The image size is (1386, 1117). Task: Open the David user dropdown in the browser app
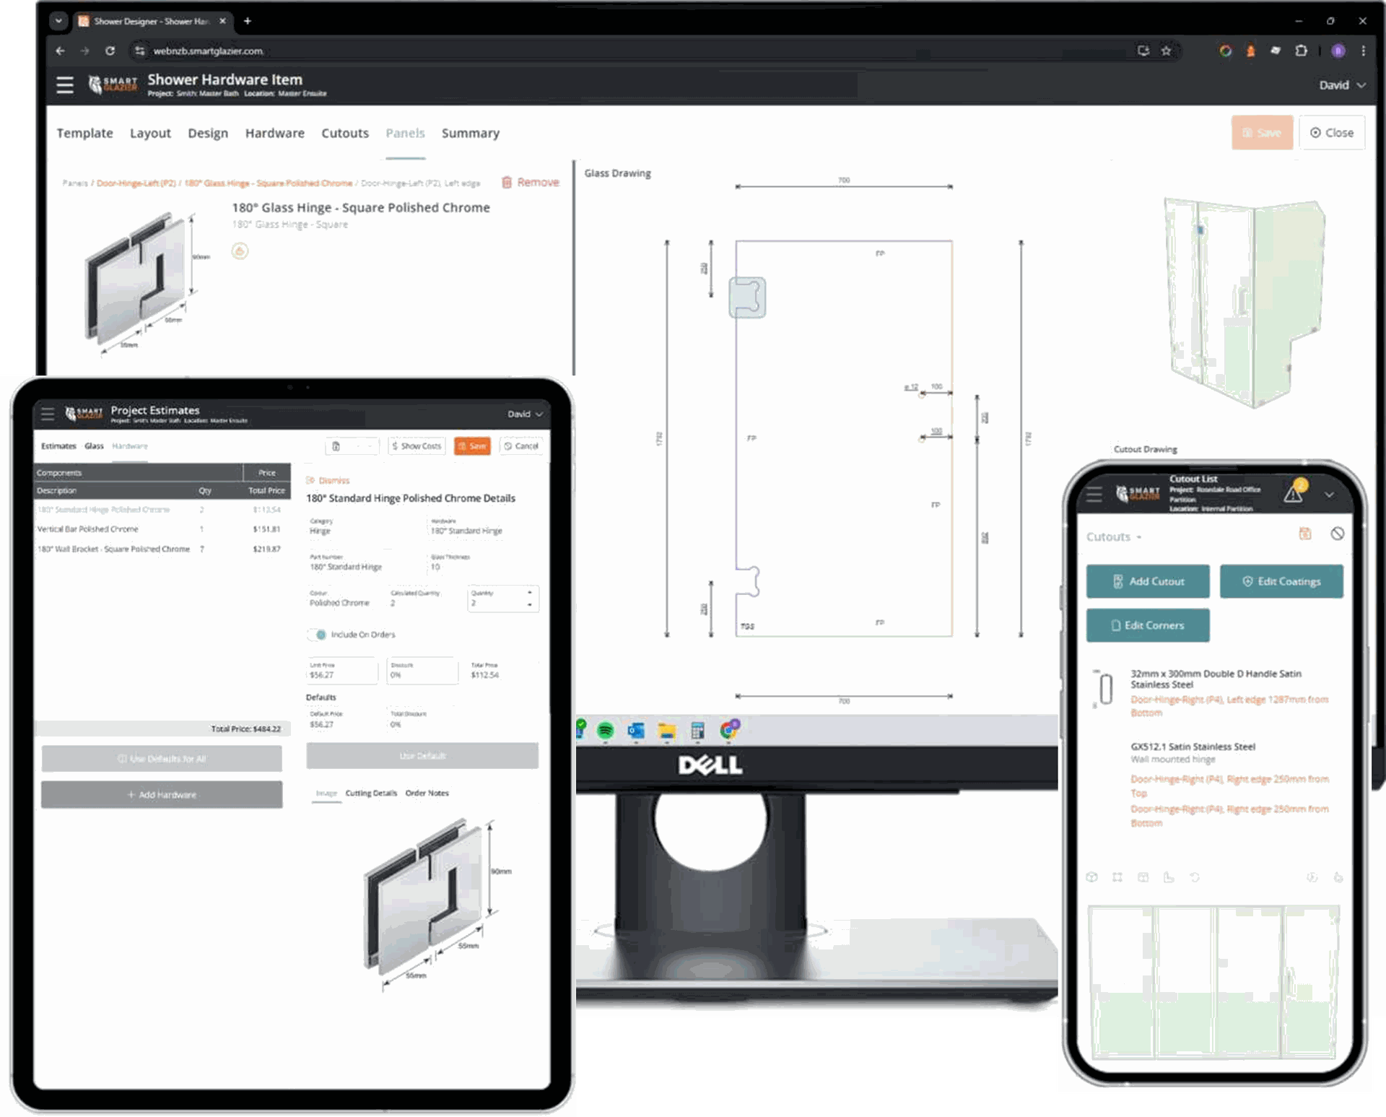pyautogui.click(x=1342, y=85)
